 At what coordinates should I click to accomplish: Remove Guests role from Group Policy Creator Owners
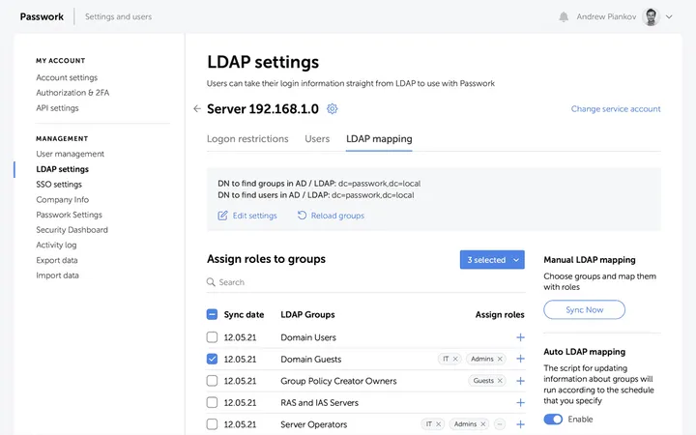(500, 381)
